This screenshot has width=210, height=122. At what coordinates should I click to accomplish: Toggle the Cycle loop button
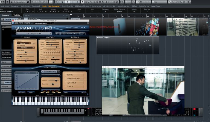(x=62, y=2)
